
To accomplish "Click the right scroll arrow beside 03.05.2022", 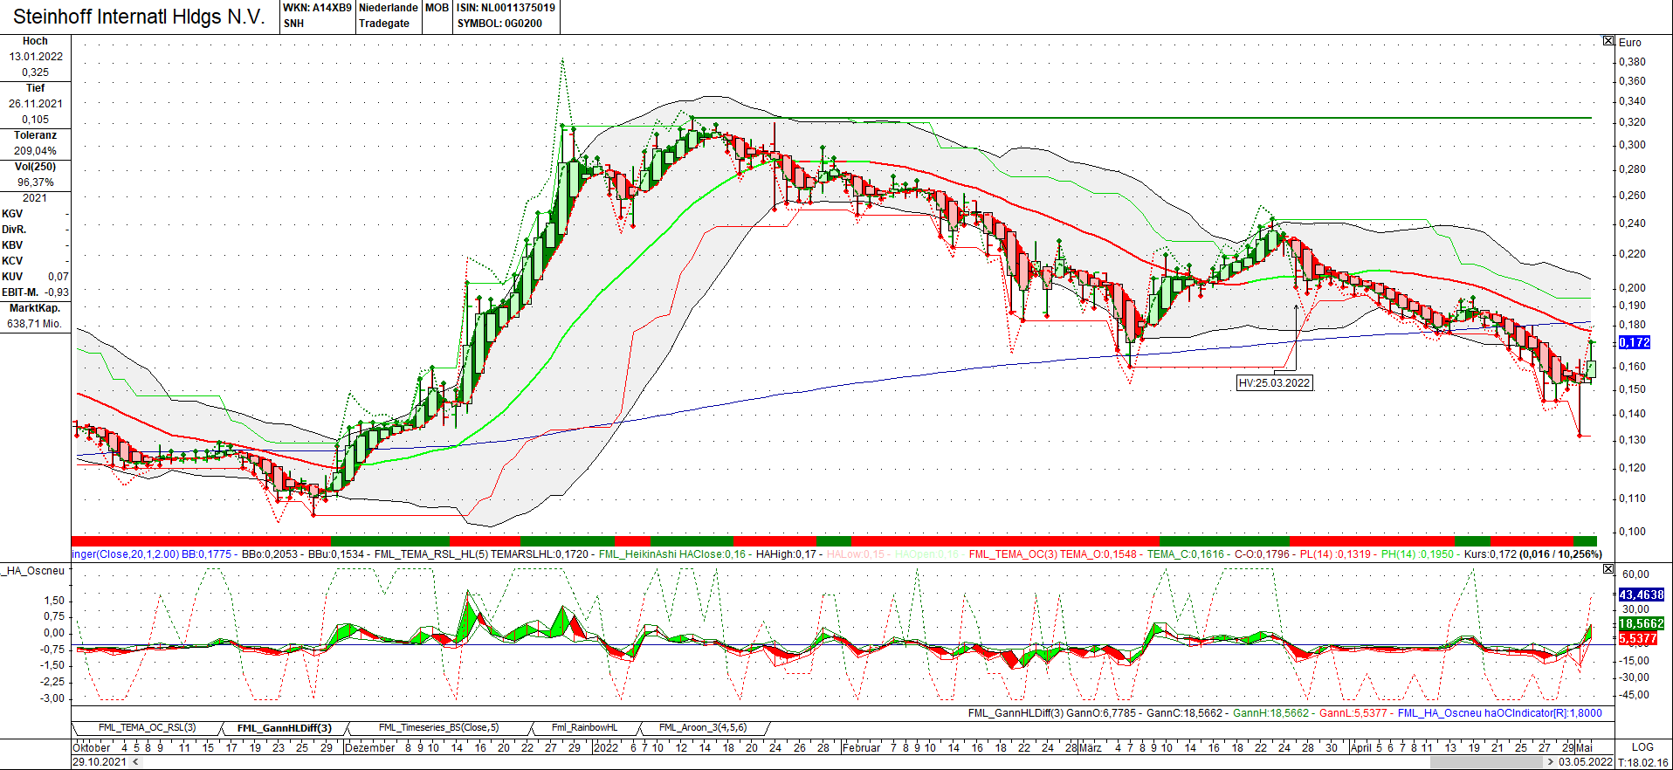I will point(1551,762).
